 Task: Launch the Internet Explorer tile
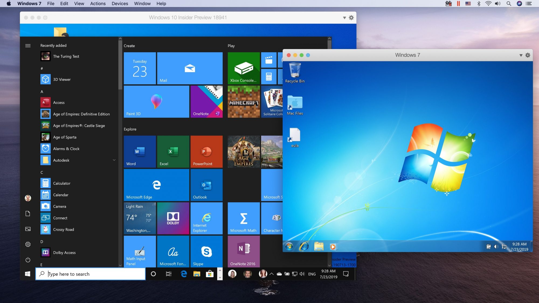click(206, 218)
